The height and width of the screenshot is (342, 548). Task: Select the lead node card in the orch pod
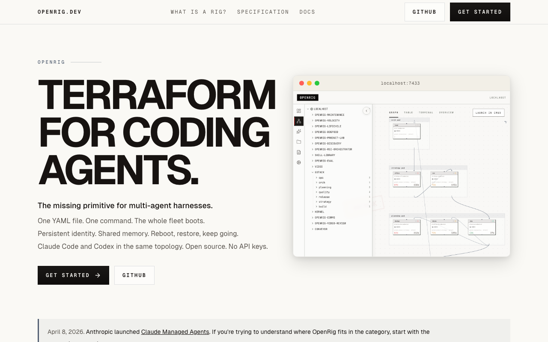407,131
